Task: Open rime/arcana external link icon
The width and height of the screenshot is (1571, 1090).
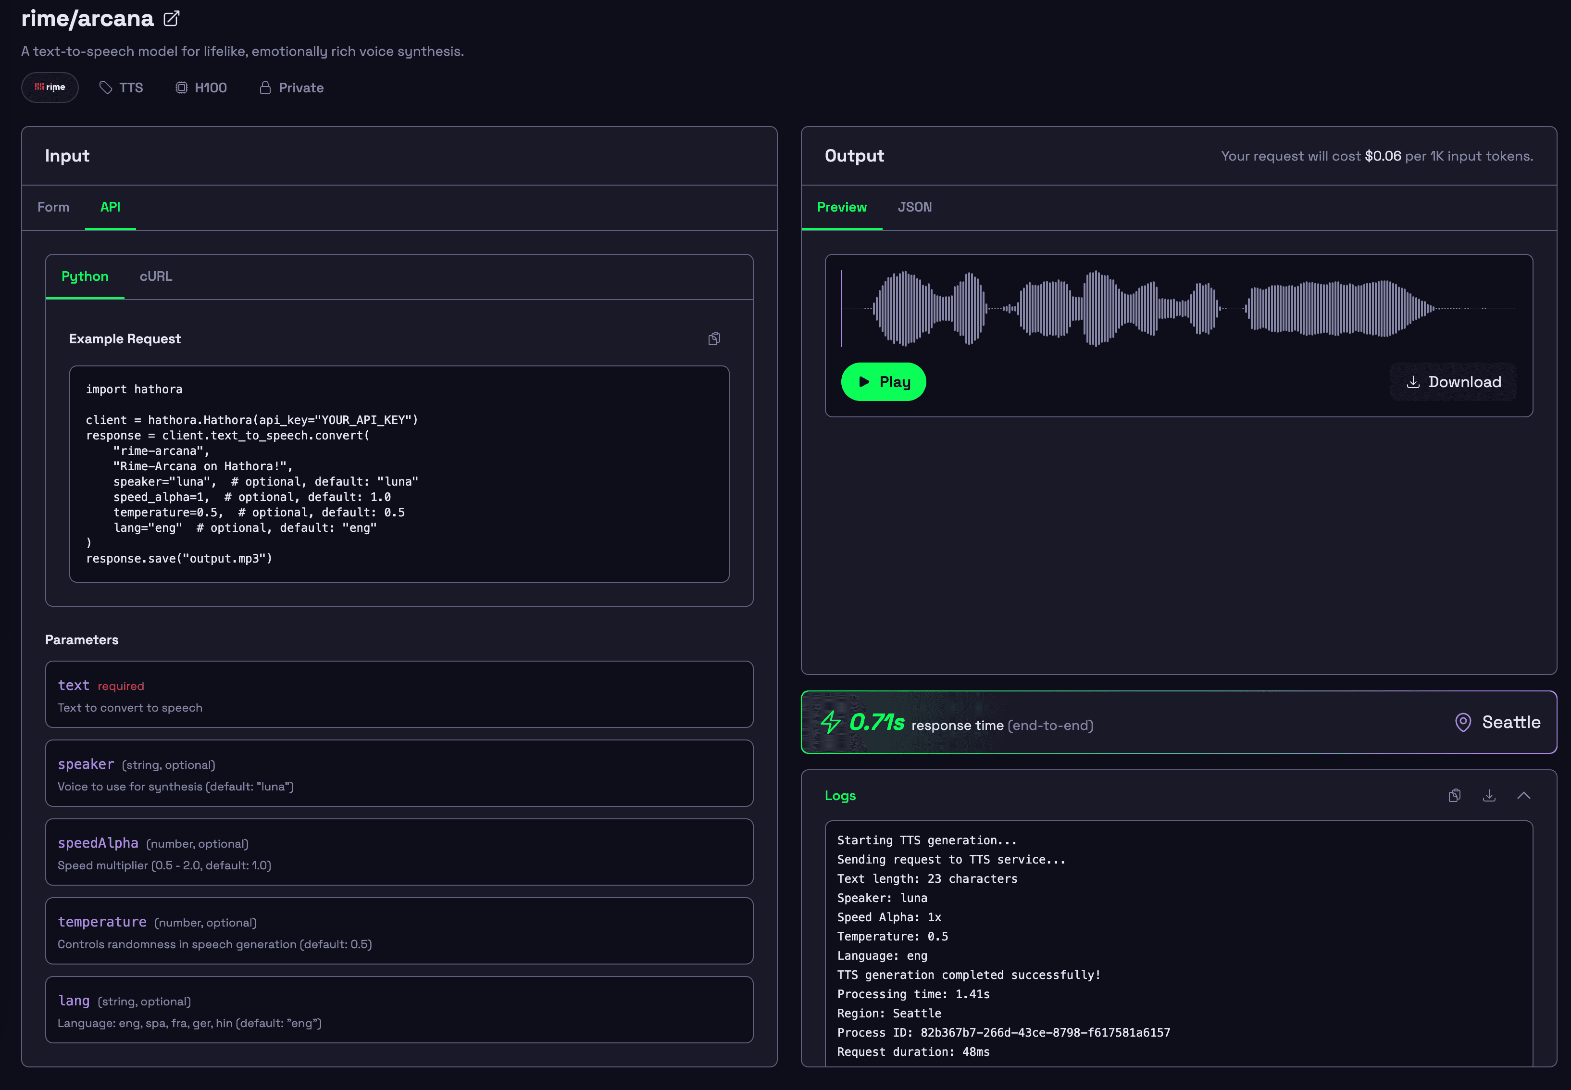Action: tap(171, 18)
